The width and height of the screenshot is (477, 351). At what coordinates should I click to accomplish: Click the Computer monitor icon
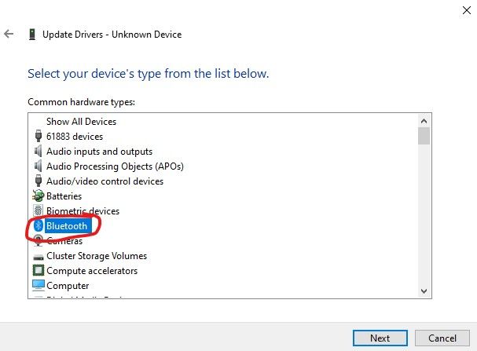coord(39,285)
